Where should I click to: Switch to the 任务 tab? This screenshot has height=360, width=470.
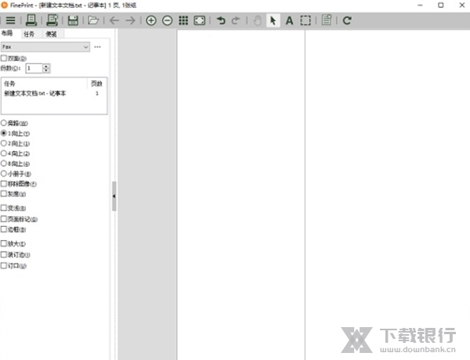[x=30, y=34]
